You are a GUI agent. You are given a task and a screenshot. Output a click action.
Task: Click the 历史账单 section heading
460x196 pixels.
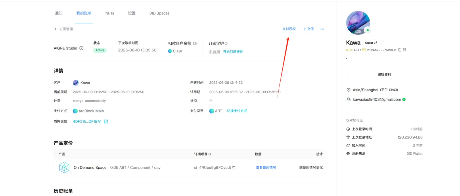[x=63, y=191]
